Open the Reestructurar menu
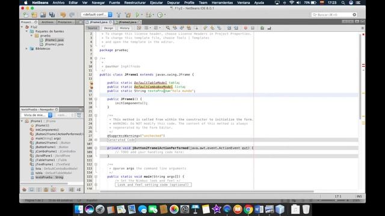385x216 pixels. click(x=135, y=2)
